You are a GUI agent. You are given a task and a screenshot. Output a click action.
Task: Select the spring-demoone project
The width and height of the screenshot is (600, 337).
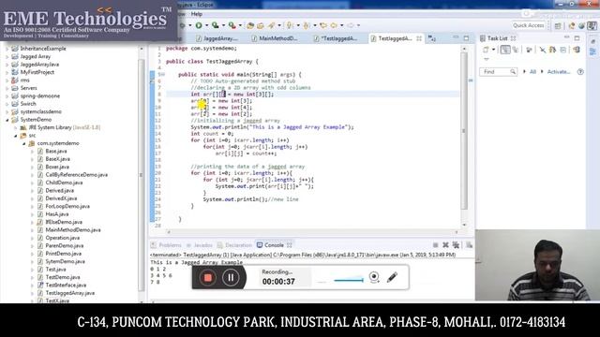coord(39,95)
